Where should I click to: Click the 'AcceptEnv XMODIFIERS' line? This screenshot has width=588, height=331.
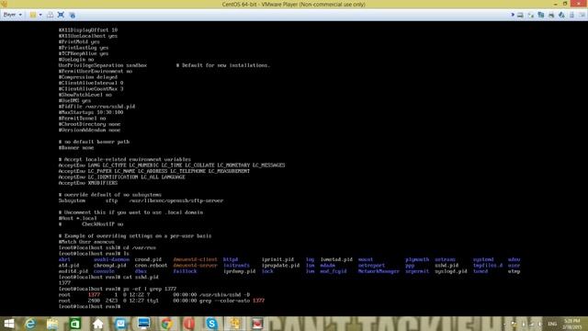coord(88,183)
